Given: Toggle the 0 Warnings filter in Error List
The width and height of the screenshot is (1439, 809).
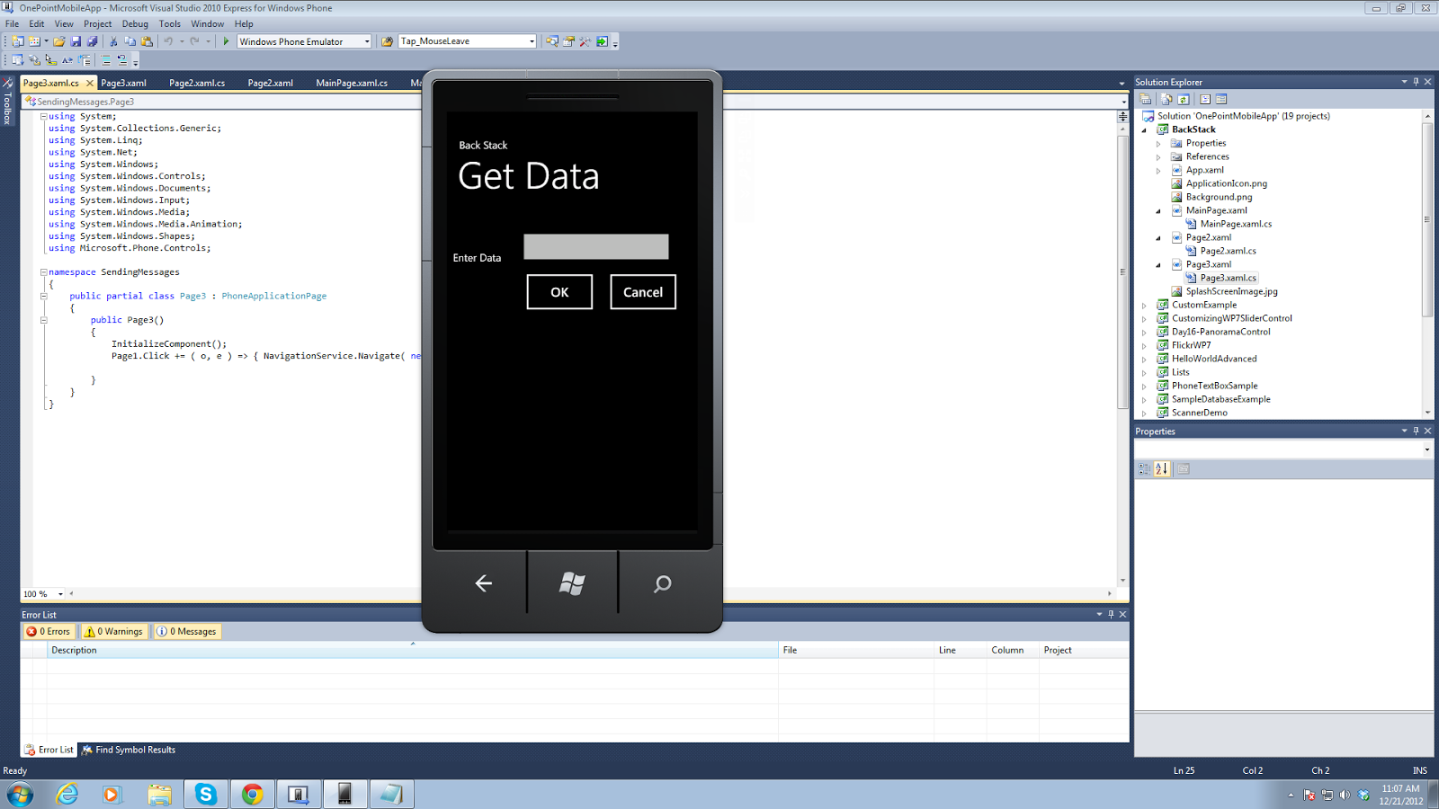Looking at the screenshot, I should pyautogui.click(x=113, y=631).
